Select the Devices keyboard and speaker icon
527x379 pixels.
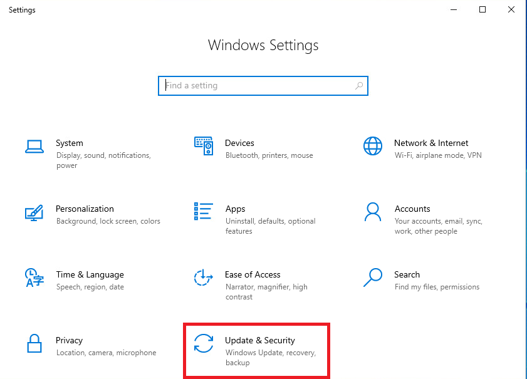[204, 146]
